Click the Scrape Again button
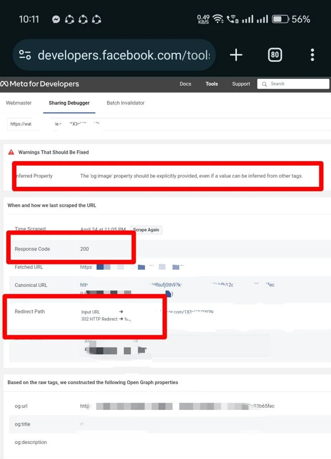Viewport: 331px width, 459px height. pyautogui.click(x=146, y=230)
